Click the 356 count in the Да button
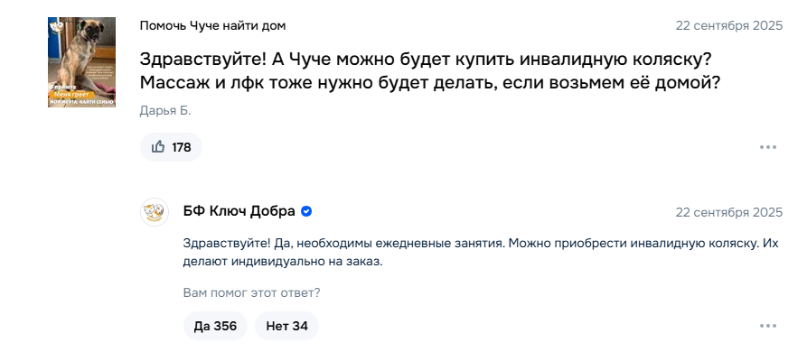The width and height of the screenshot is (807, 361). 225,326
